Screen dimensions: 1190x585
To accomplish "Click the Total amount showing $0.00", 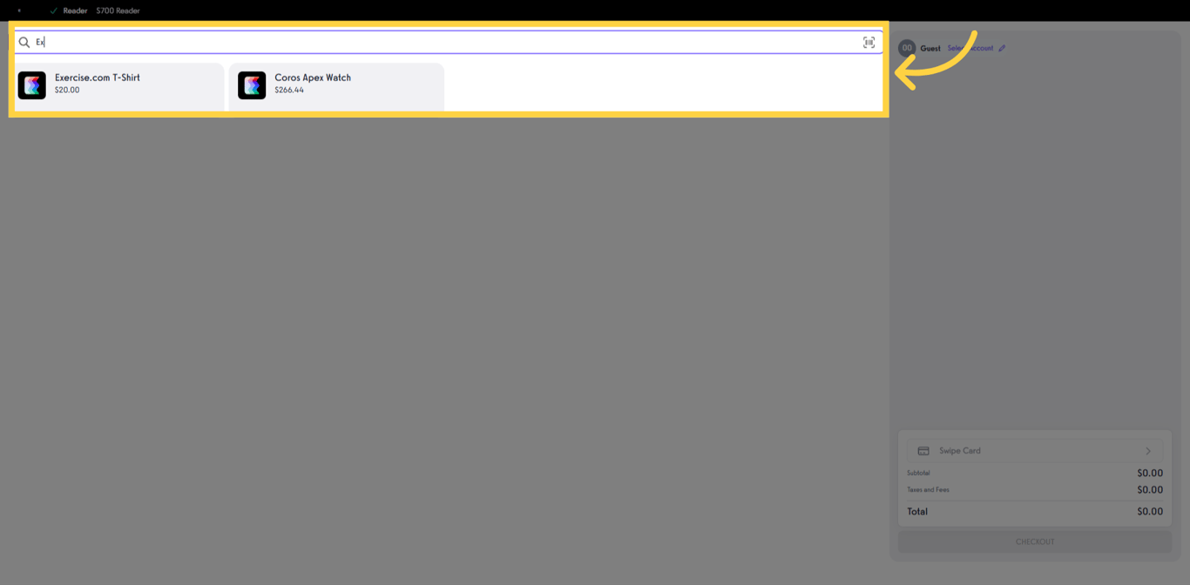I will (1150, 512).
